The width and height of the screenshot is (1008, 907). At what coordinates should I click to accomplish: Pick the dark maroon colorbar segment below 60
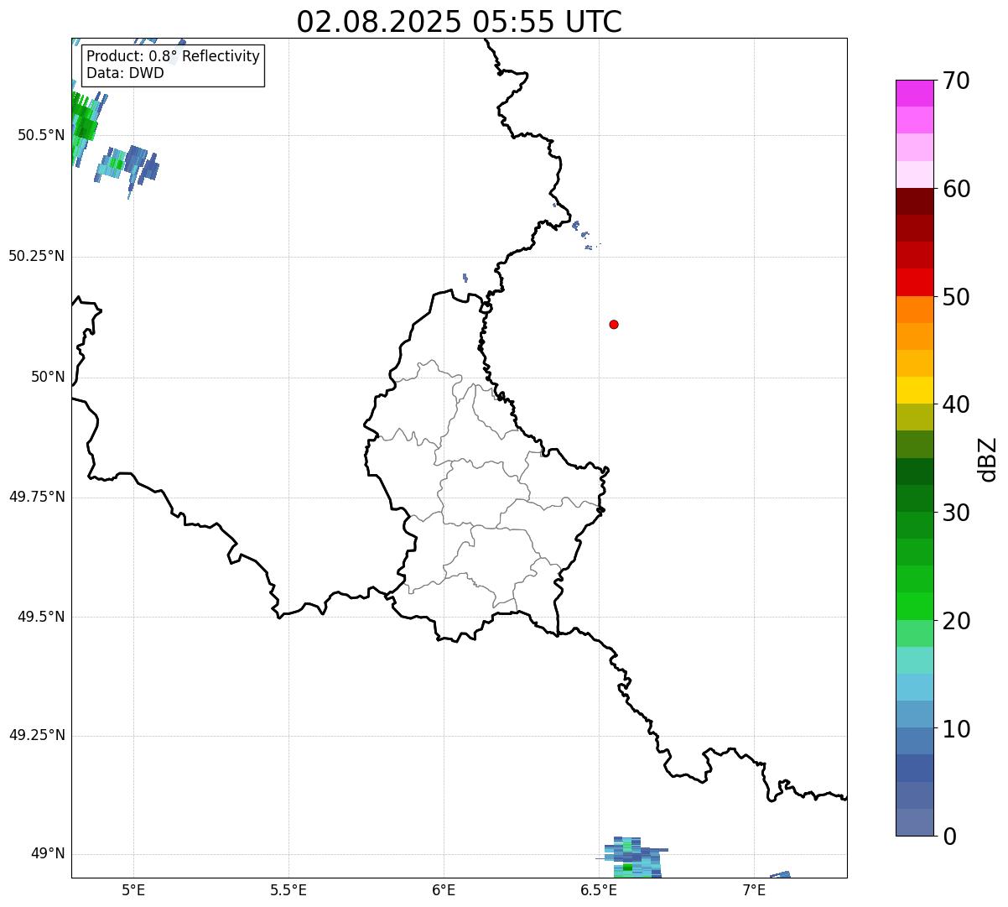914,201
